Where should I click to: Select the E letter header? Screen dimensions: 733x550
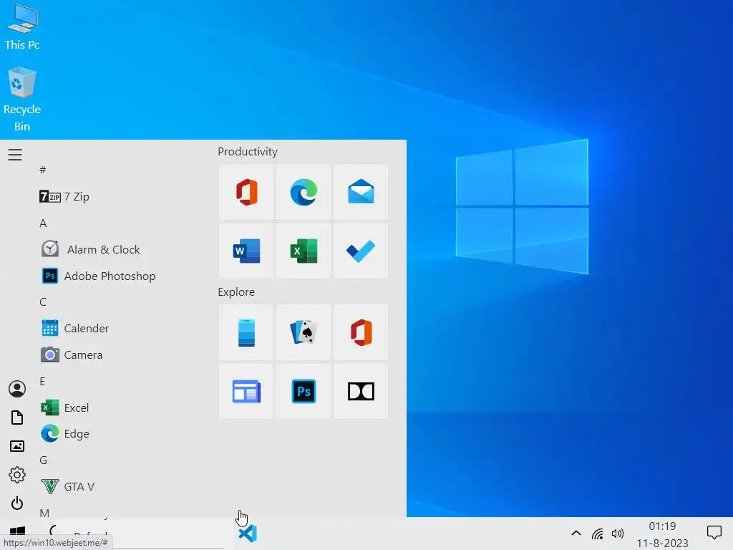pyautogui.click(x=42, y=381)
